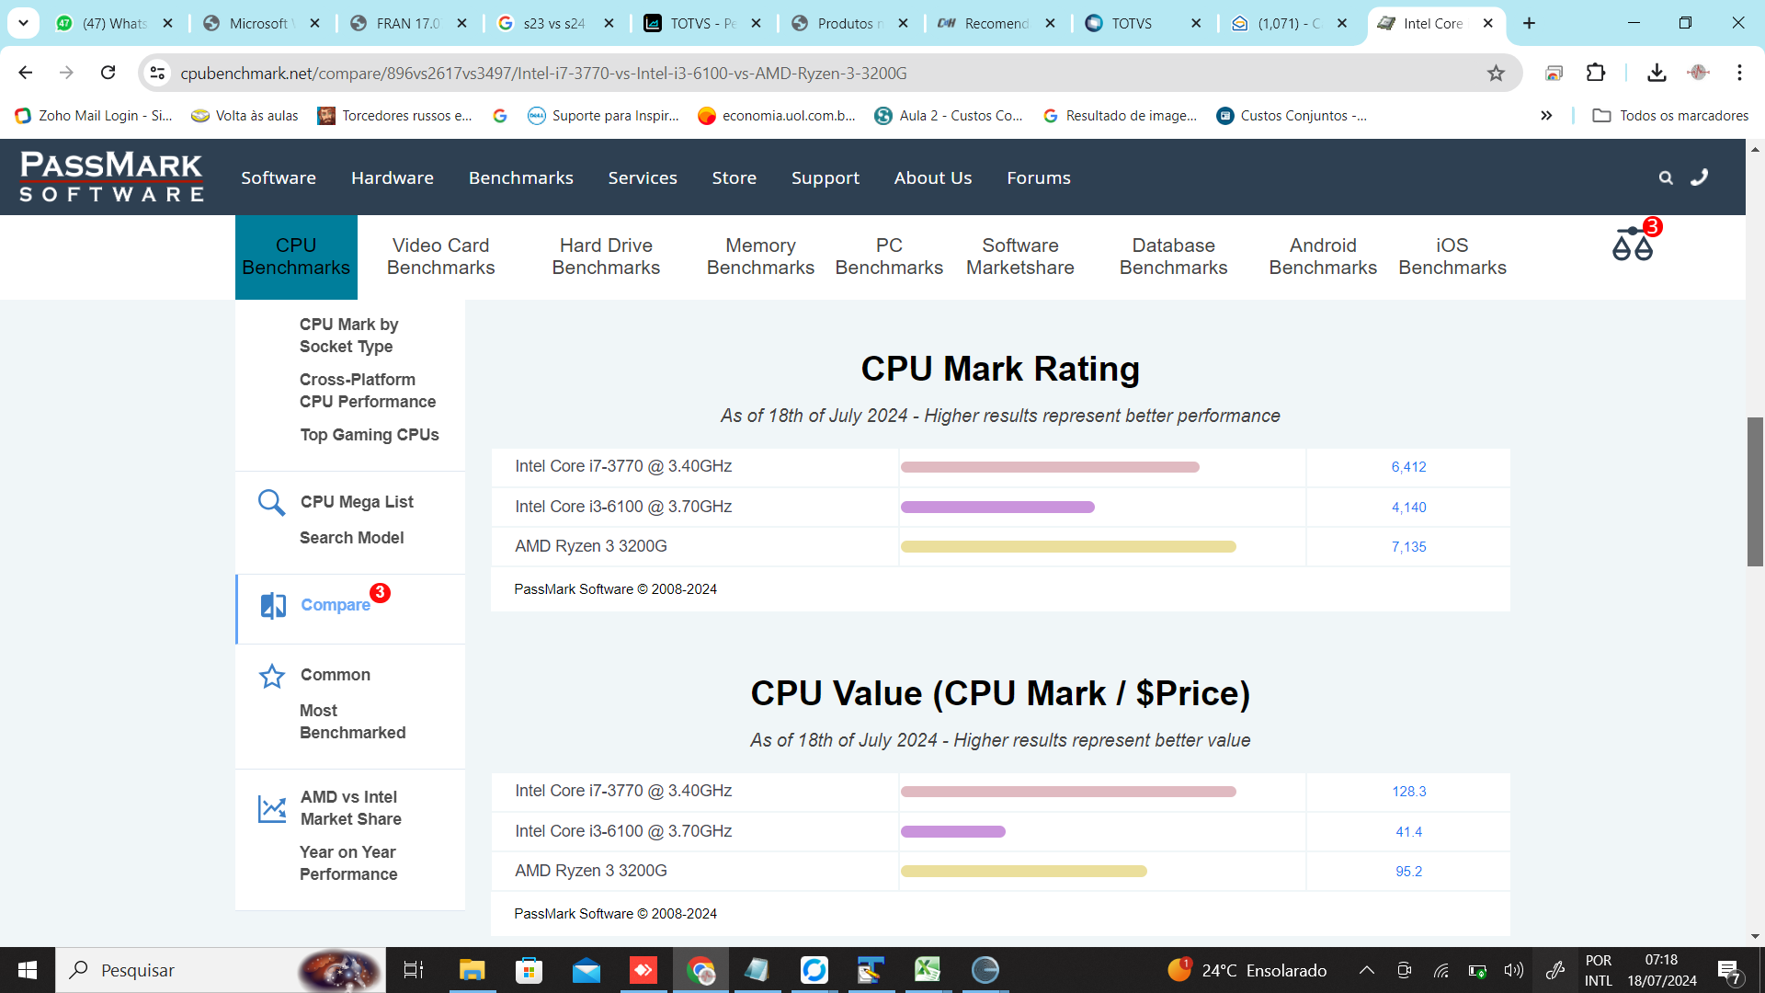Click the page vertical scrollbar thumb
This screenshot has width=1765, height=993.
coord(1755,492)
